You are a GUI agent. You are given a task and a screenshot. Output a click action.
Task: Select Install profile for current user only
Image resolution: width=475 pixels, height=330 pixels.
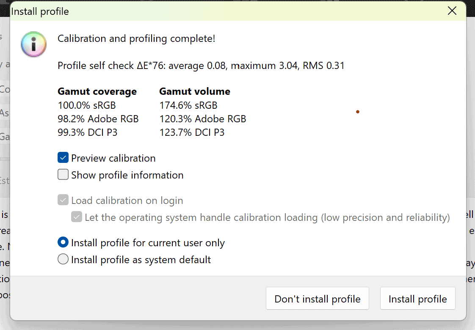[63, 243]
